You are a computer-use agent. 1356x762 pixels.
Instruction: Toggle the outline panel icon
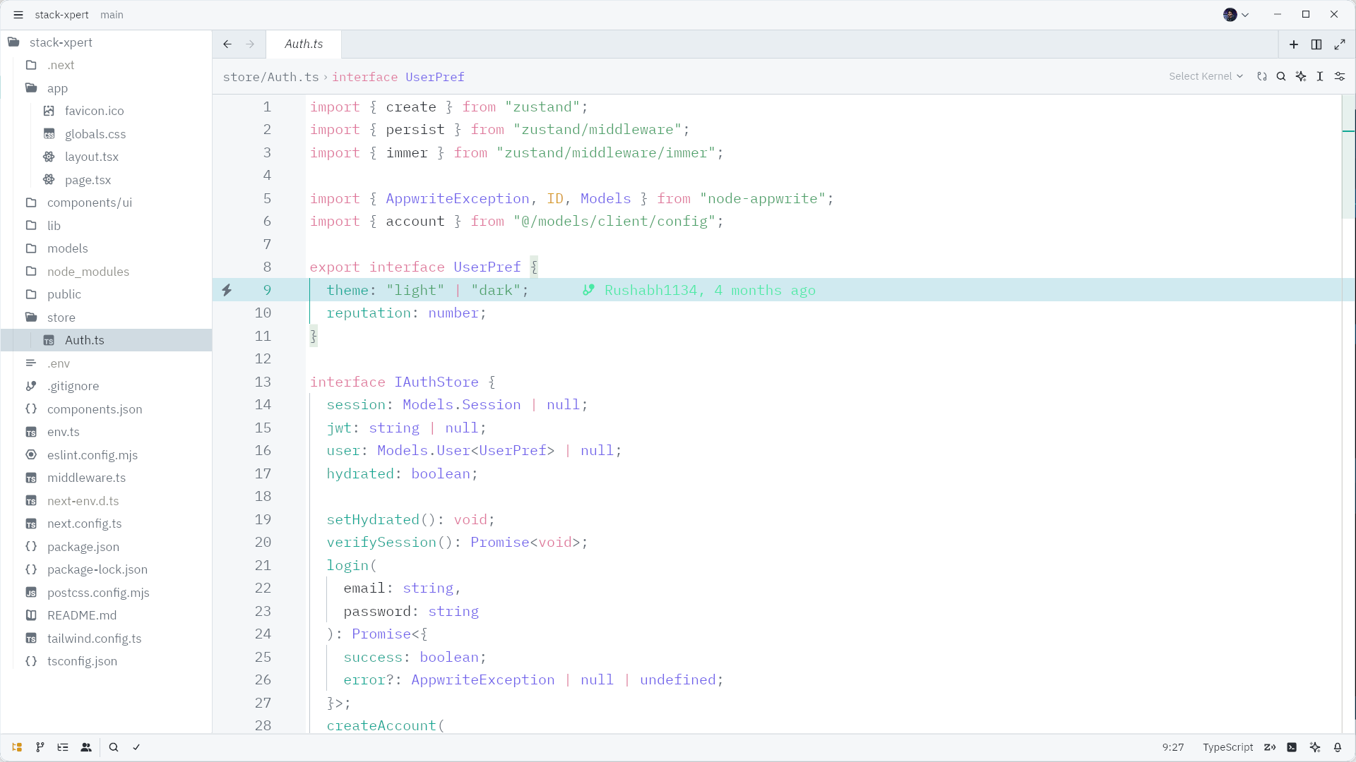(x=63, y=747)
